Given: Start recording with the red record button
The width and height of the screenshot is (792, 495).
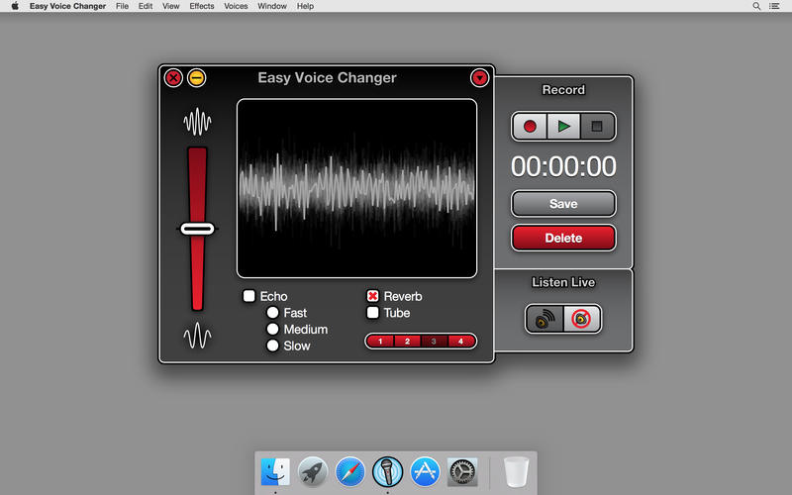Looking at the screenshot, I should point(530,127).
